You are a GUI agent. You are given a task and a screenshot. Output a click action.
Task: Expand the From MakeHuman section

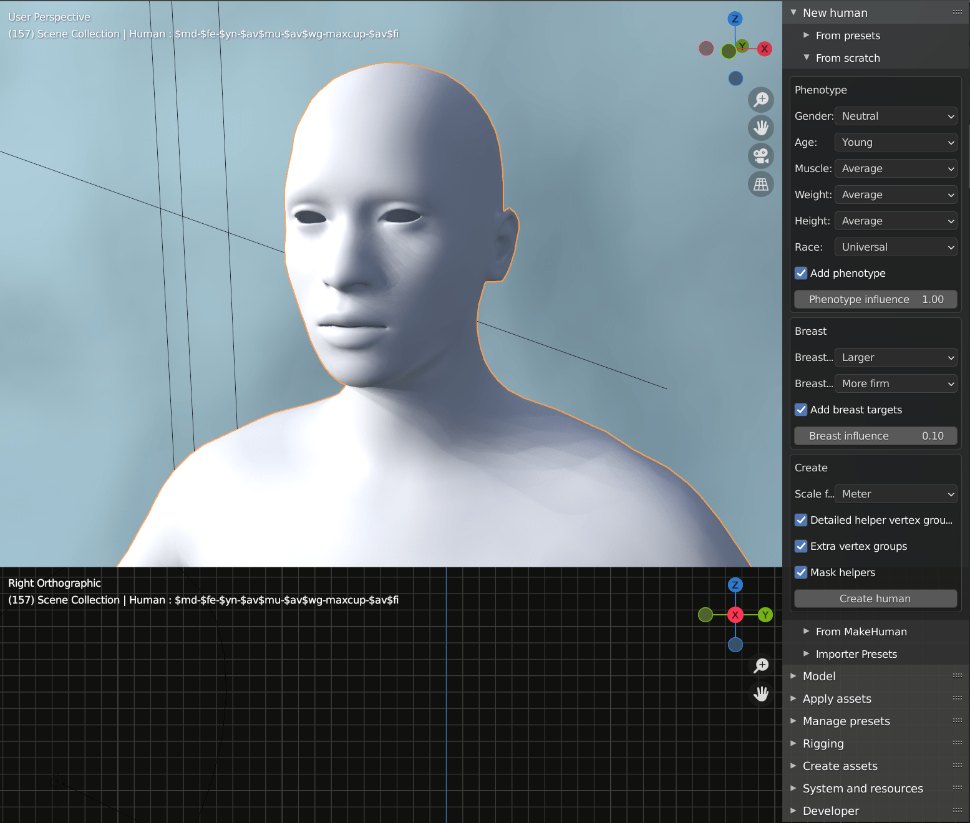pyautogui.click(x=861, y=632)
